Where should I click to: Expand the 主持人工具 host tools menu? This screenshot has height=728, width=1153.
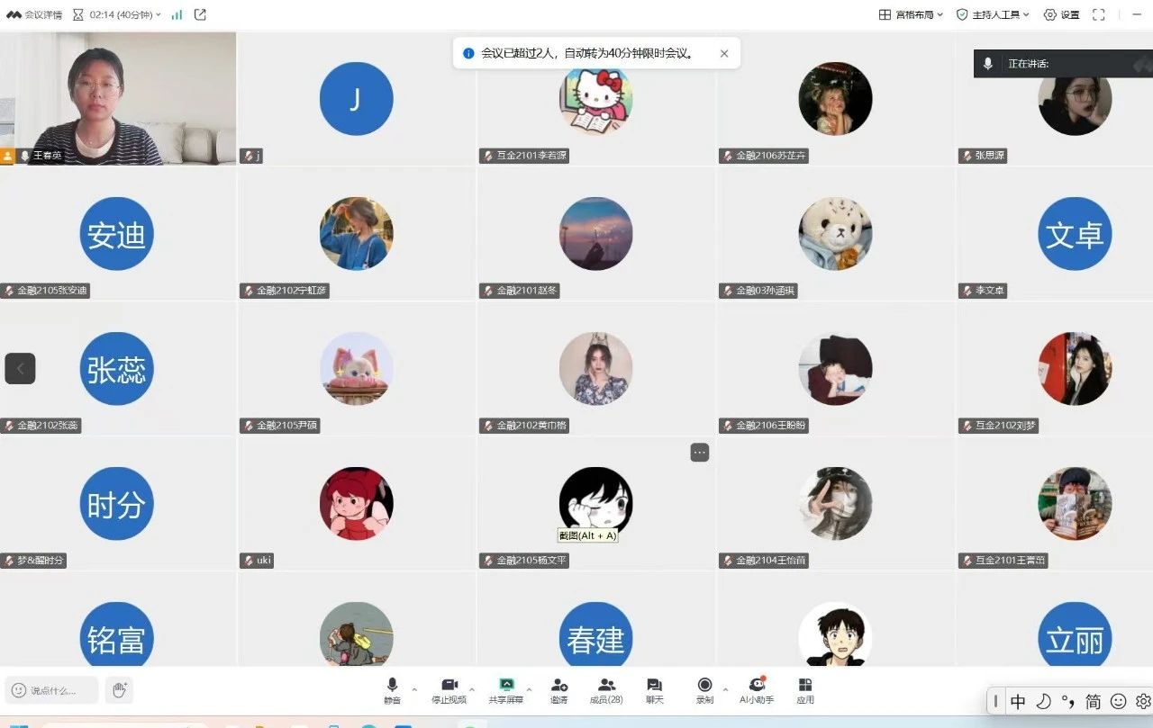point(993,14)
